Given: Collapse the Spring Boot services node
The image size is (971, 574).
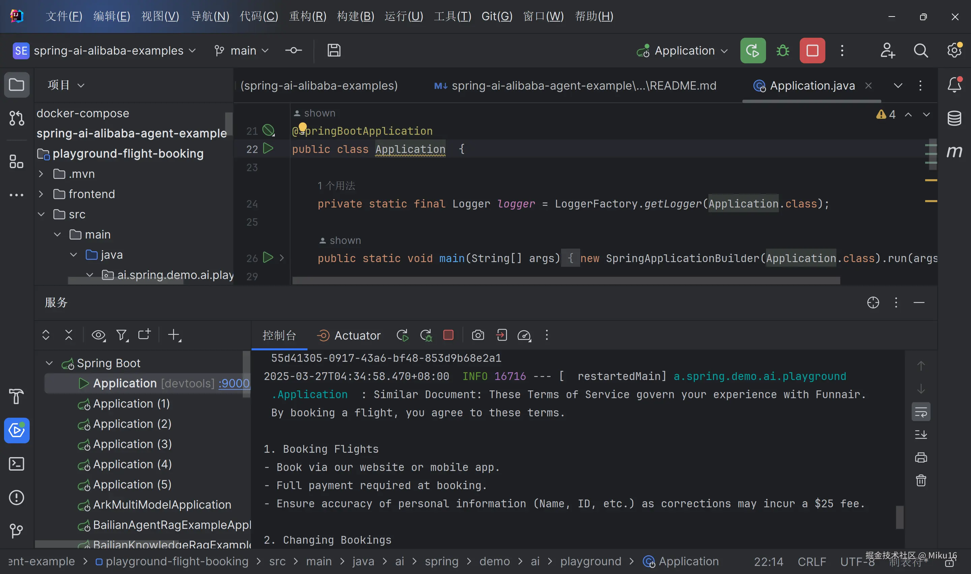Looking at the screenshot, I should [x=49, y=363].
